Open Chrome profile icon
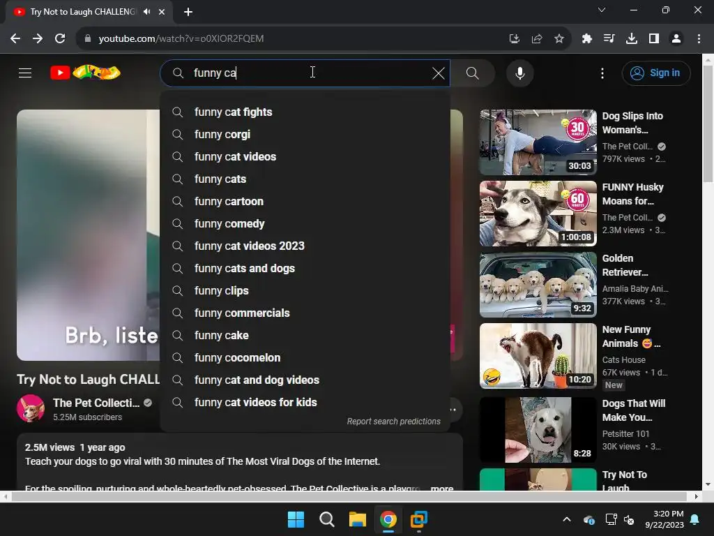This screenshot has width=714, height=536. 676,39
